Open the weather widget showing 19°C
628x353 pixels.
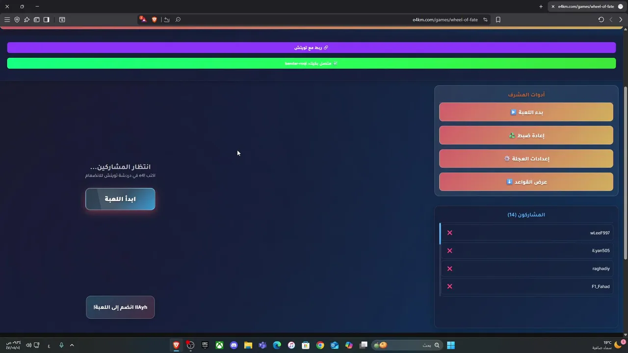click(x=606, y=345)
